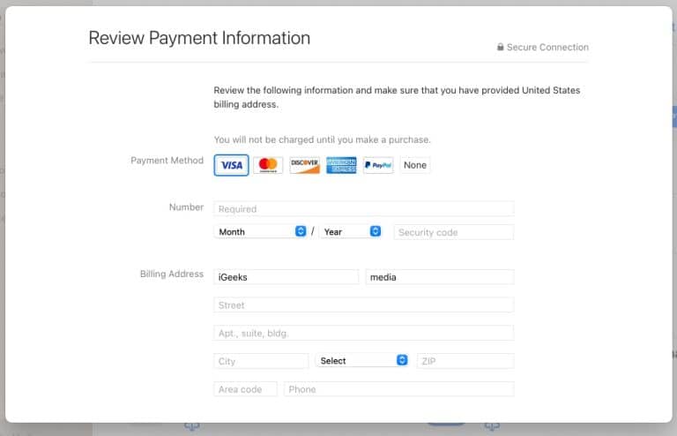Screen dimensions: 677x436
Task: Pick the Discover card icon
Action: 305,165
